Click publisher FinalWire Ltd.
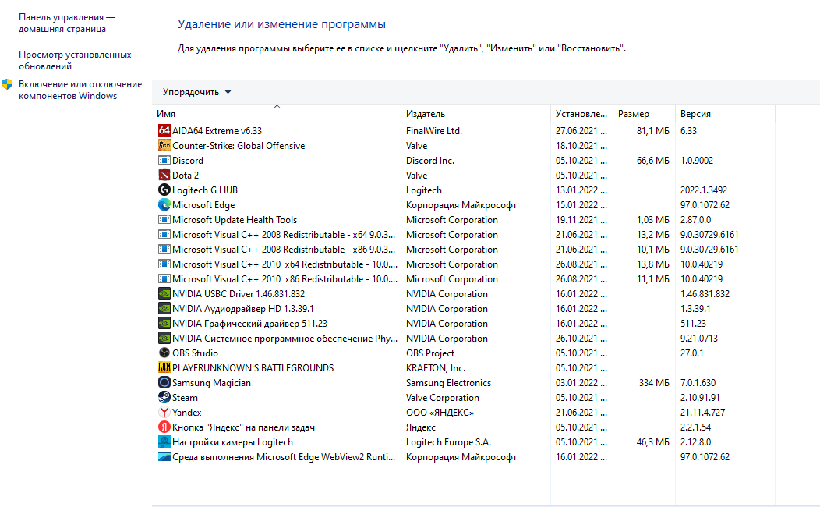 click(x=434, y=131)
